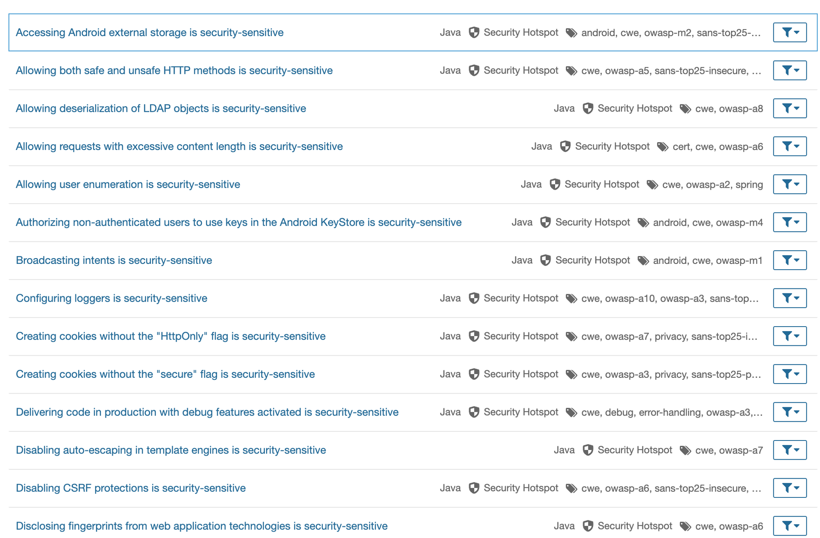The width and height of the screenshot is (820, 538).
Task: Click shield icon on user enumeration row
Action: pos(555,184)
